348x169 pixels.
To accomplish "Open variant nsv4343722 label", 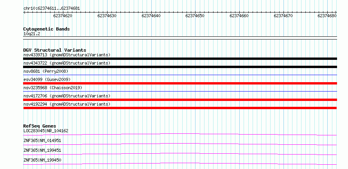I will click(67, 63).
